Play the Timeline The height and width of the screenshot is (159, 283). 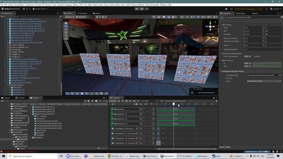point(126,101)
